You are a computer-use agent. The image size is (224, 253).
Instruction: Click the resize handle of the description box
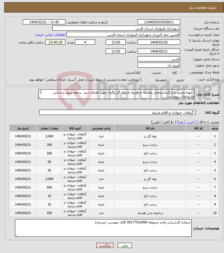(40, 98)
